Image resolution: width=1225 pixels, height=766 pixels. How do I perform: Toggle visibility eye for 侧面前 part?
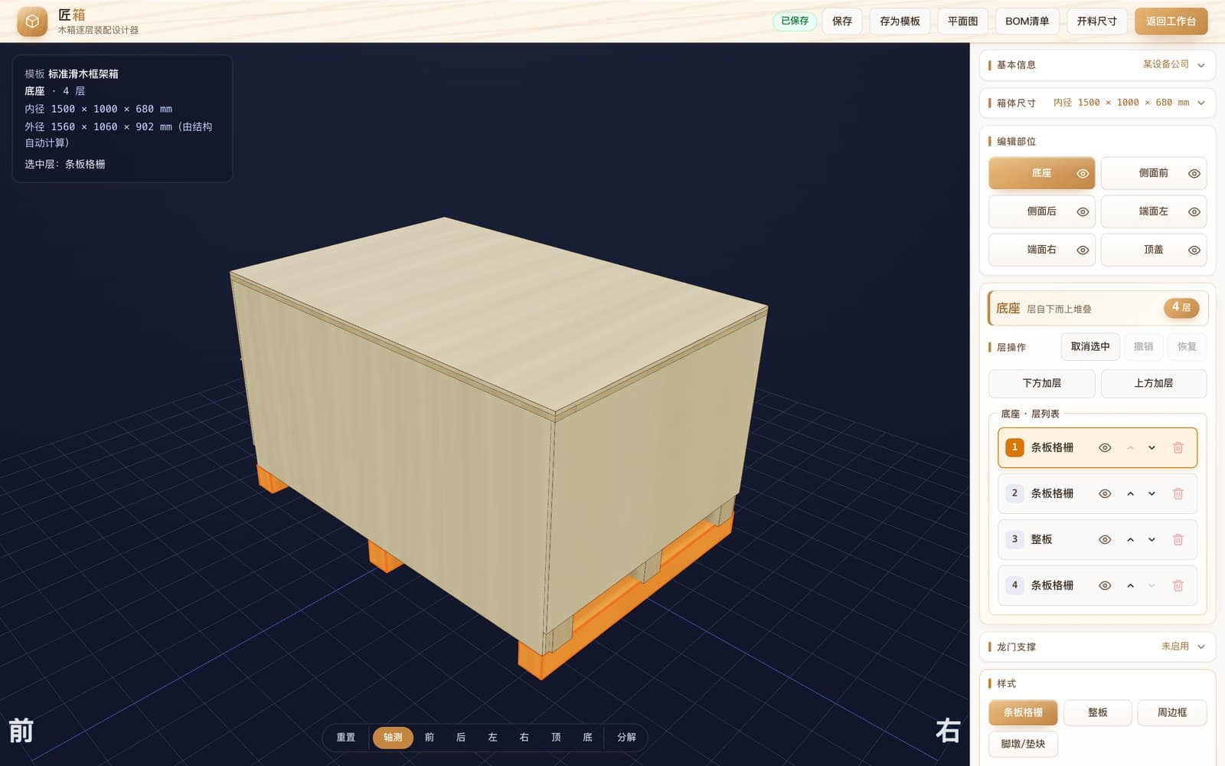[x=1194, y=174]
